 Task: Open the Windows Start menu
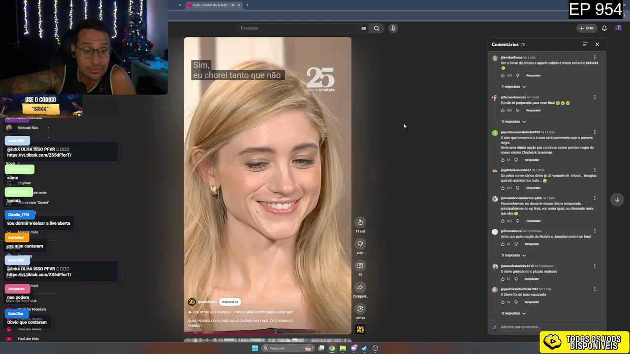255,348
